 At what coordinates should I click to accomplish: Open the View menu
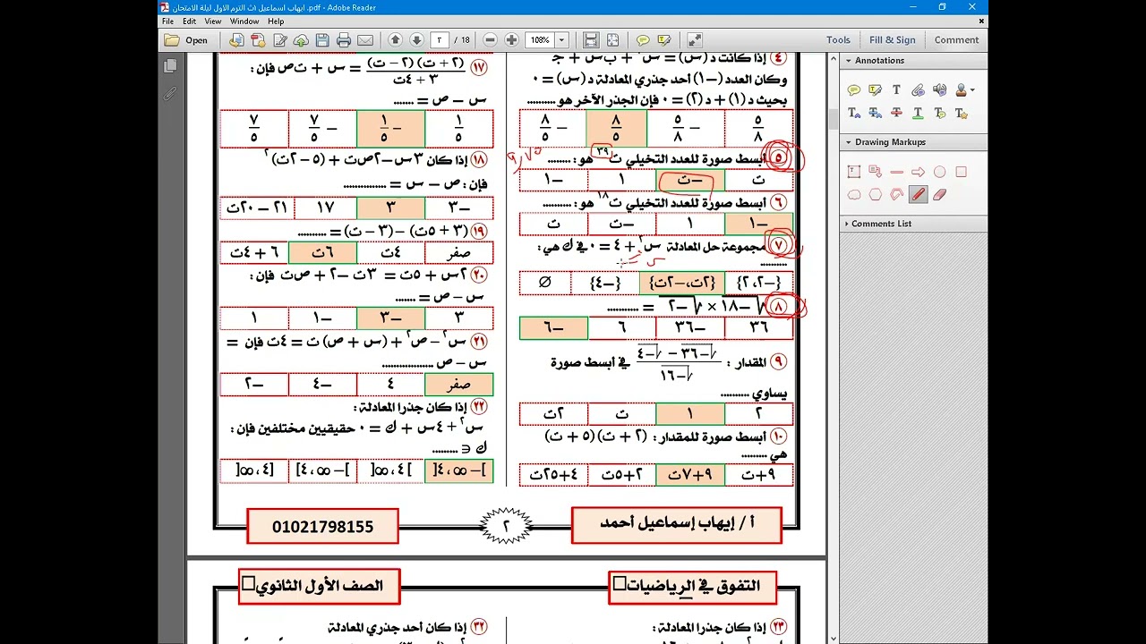pyautogui.click(x=213, y=21)
